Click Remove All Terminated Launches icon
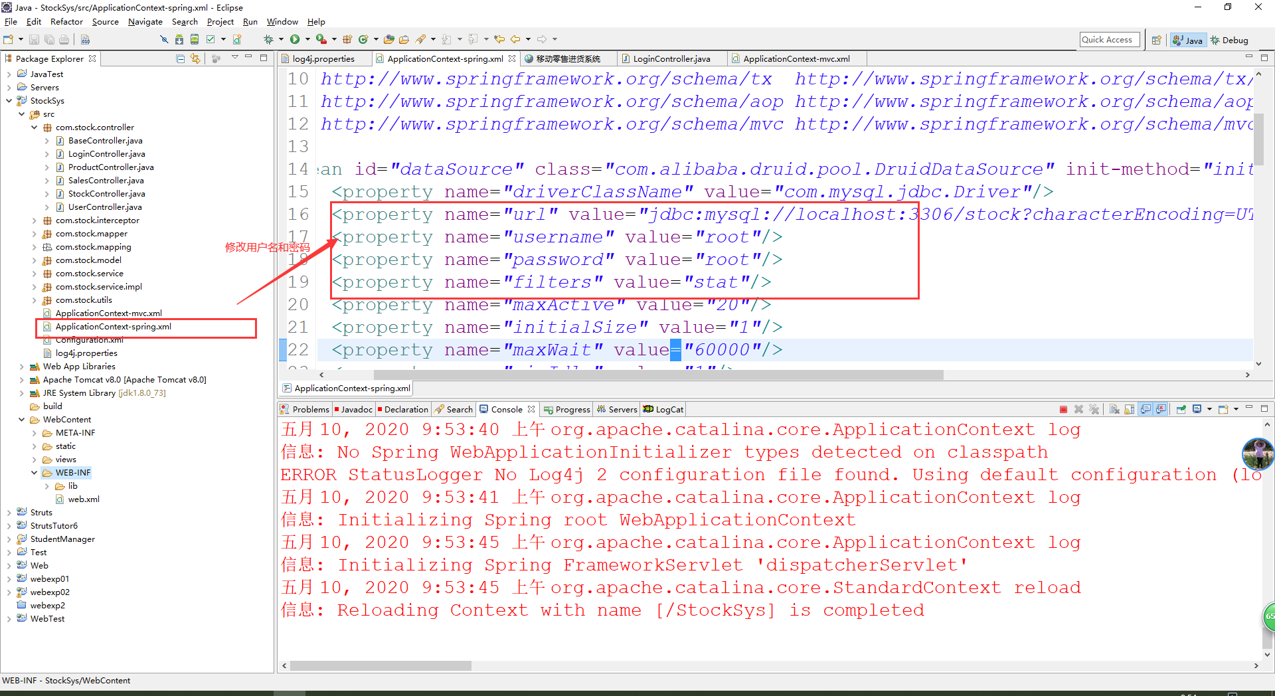Screen dimensions: 1275x696 point(1094,409)
